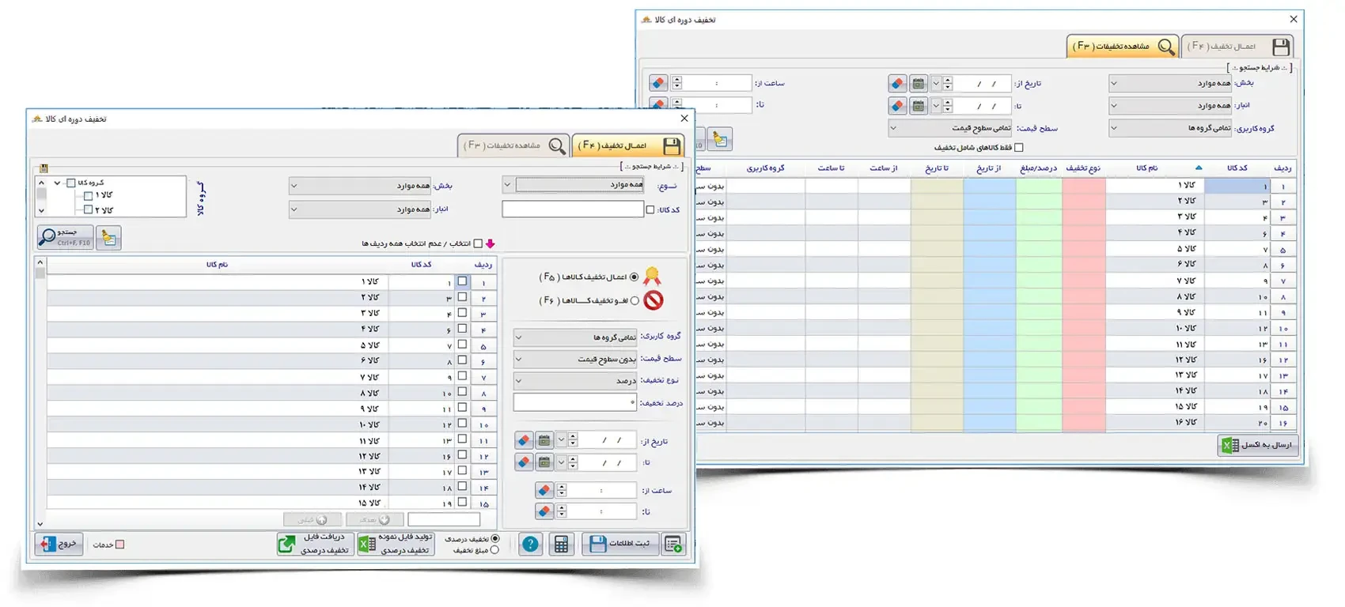The image size is (1345, 607).
Task: Enable the فقط کالاهای شامل تخفیف checkbox
Action: coord(1019,148)
